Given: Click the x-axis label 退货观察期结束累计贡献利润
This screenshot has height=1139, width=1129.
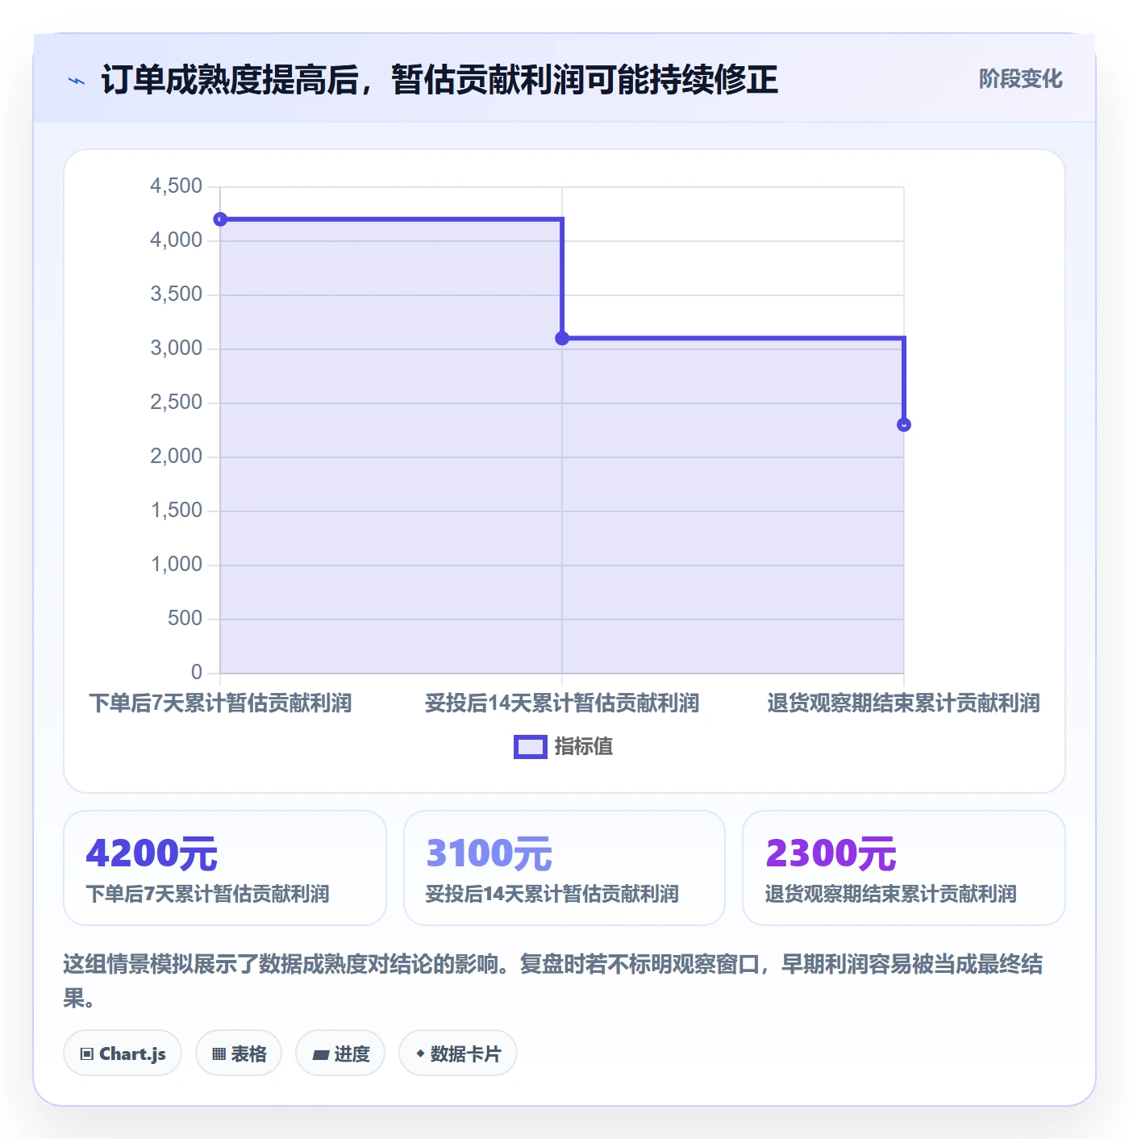Looking at the screenshot, I should (x=904, y=703).
